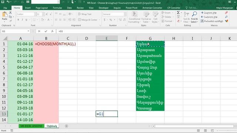Expand the Format cells dropdown
The image size is (237, 133).
173,21
